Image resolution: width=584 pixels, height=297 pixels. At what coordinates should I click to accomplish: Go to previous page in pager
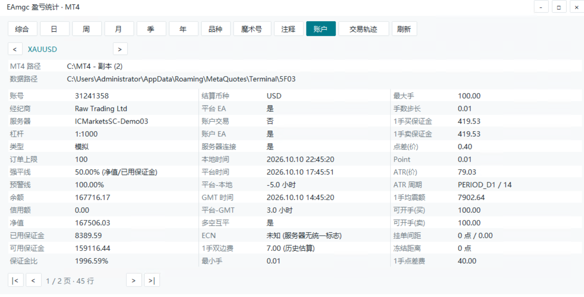pyautogui.click(x=33, y=280)
